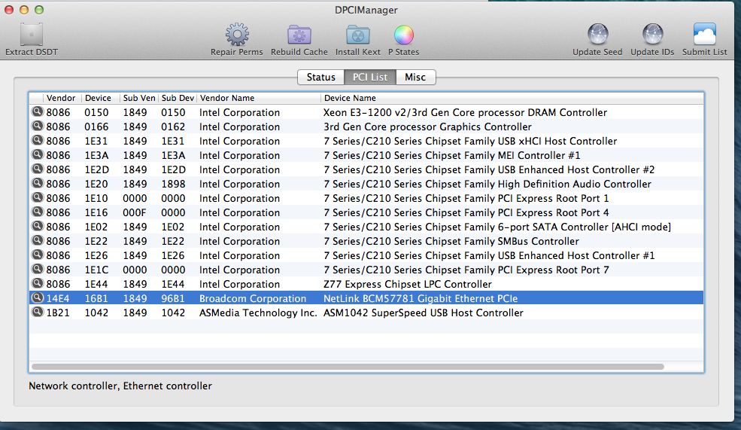The width and height of the screenshot is (741, 430).
Task: Click the Submit List cloud icon
Action: pyautogui.click(x=705, y=35)
